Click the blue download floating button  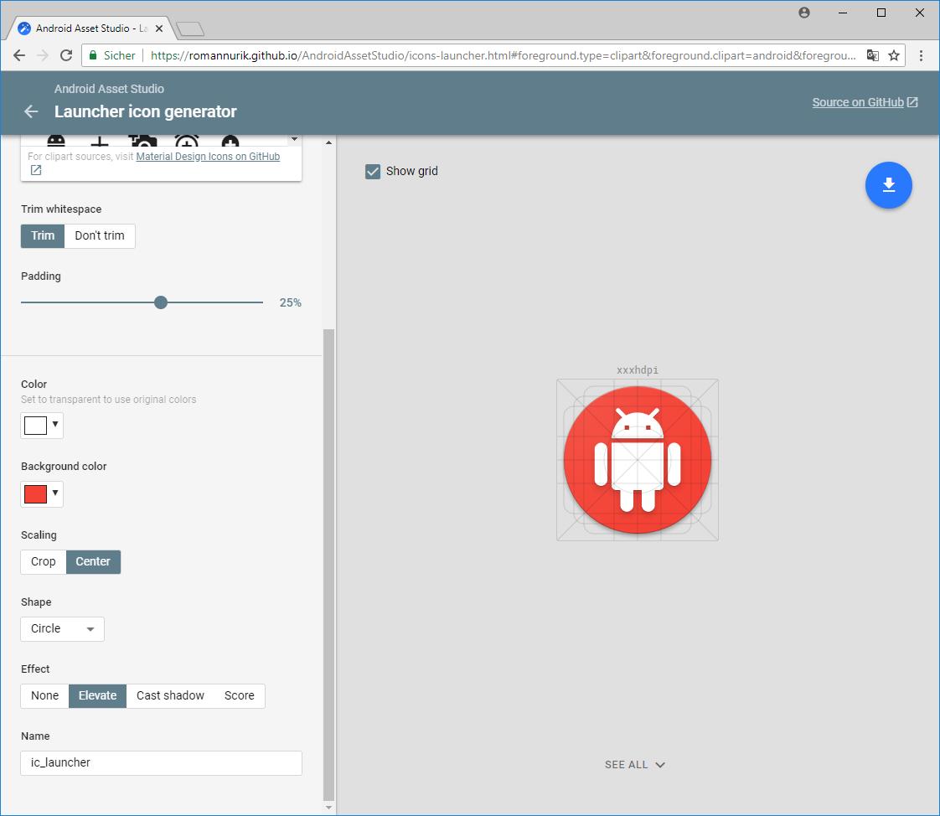888,185
